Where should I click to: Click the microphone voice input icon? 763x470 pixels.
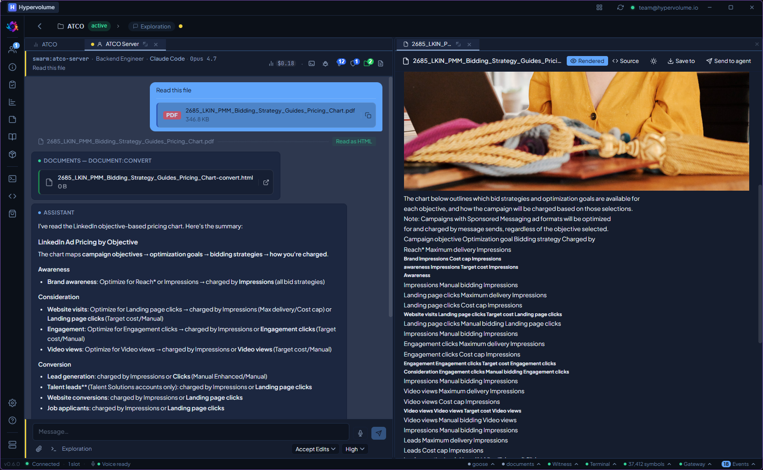tap(360, 433)
